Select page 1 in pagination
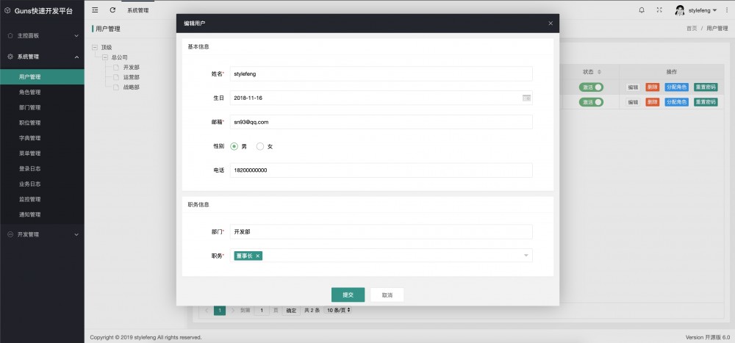The height and width of the screenshot is (343, 735). tap(220, 310)
